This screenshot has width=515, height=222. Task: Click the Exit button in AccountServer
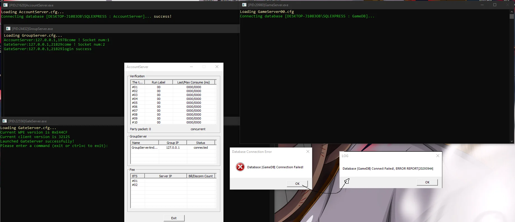click(x=174, y=218)
